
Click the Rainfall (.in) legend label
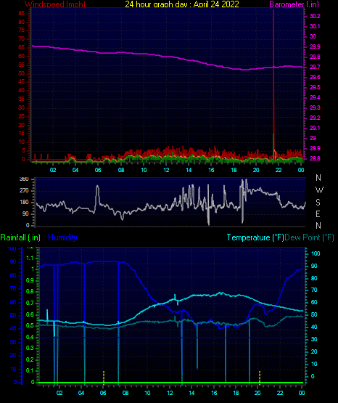point(20,237)
